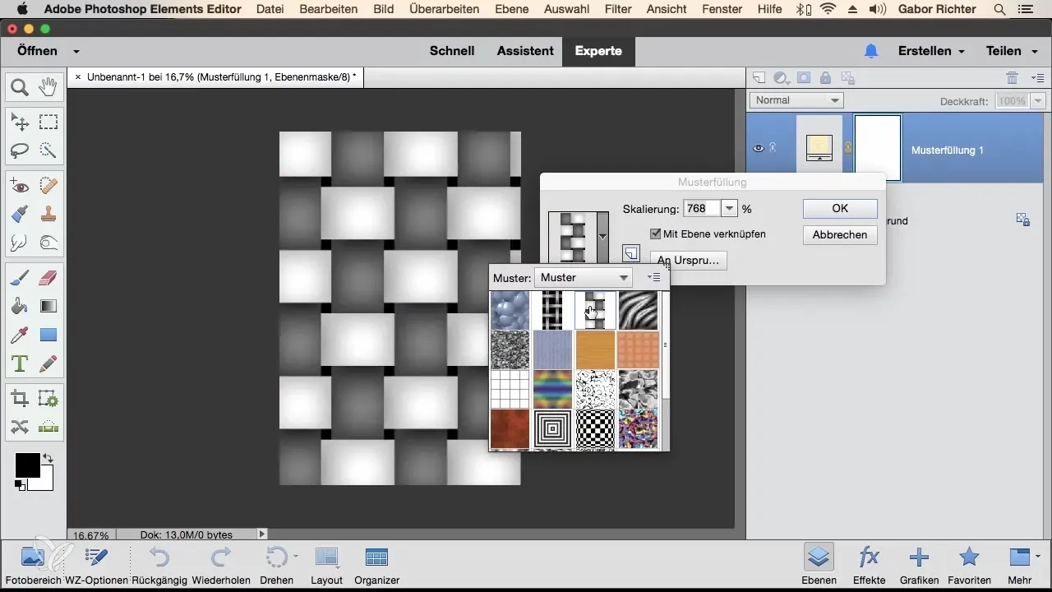This screenshot has width=1052, height=592.
Task: Open the Deckkraft opacity dropdown arrow
Action: (x=1040, y=101)
